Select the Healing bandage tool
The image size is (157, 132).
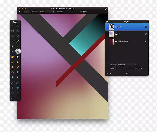pyautogui.click(x=18, y=67)
